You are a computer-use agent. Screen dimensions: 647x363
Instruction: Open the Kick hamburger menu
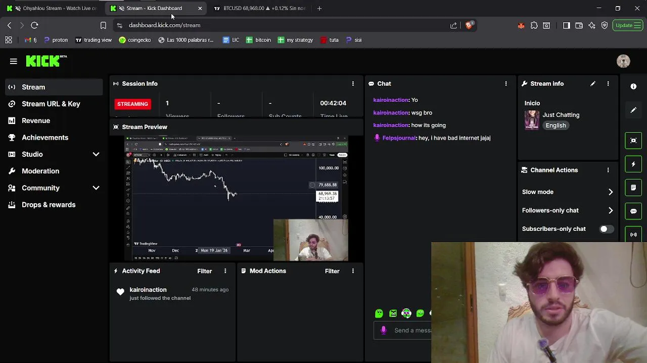point(14,61)
